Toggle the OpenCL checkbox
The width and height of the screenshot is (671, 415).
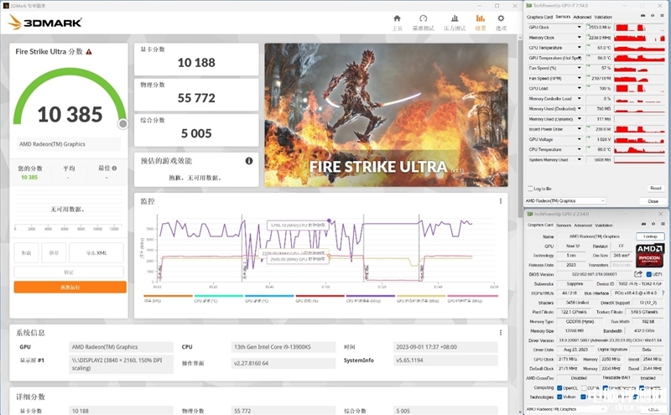point(559,388)
